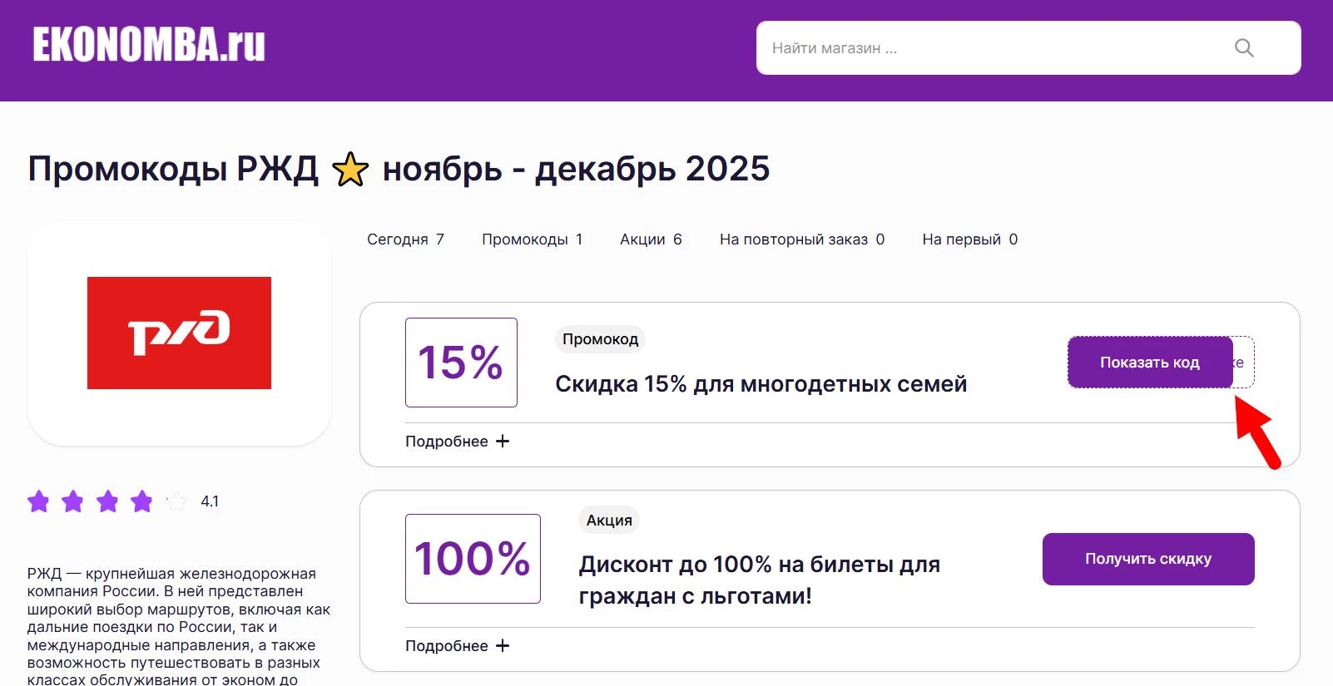Select the Акции 6 tab
The image size is (1333, 686).
[x=652, y=239]
